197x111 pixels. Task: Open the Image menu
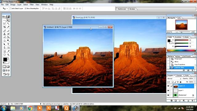pyautogui.click(x=13, y=5)
